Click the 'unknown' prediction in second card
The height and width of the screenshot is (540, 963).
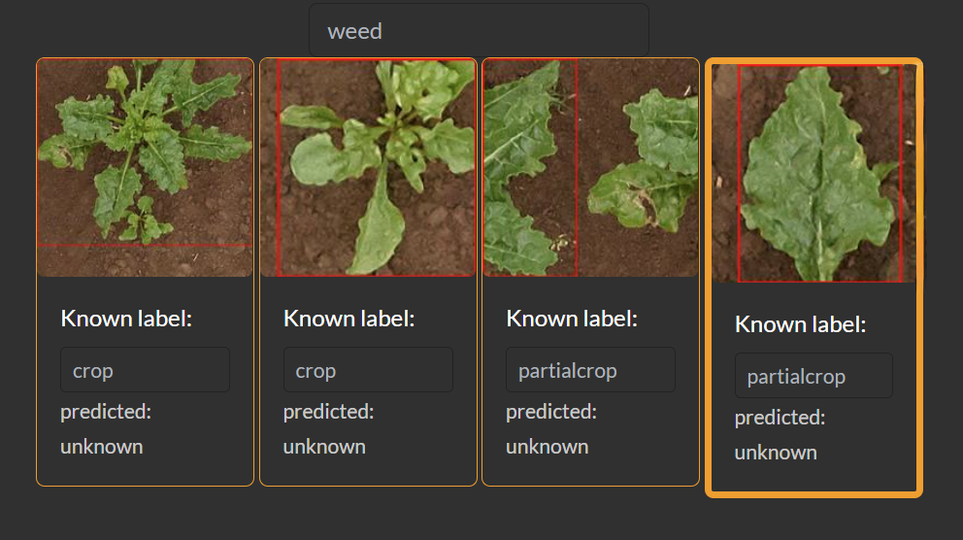pos(324,447)
